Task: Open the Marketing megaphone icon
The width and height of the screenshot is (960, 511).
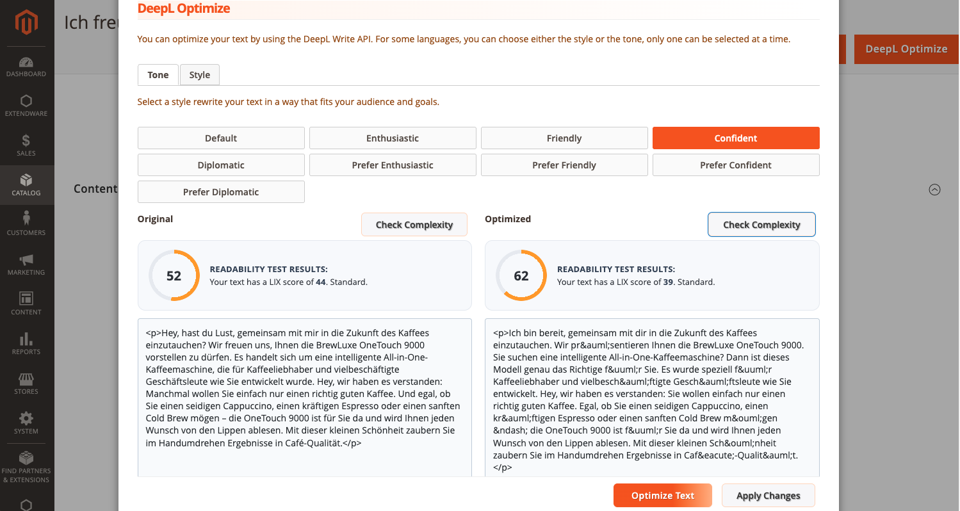Action: pos(26,260)
